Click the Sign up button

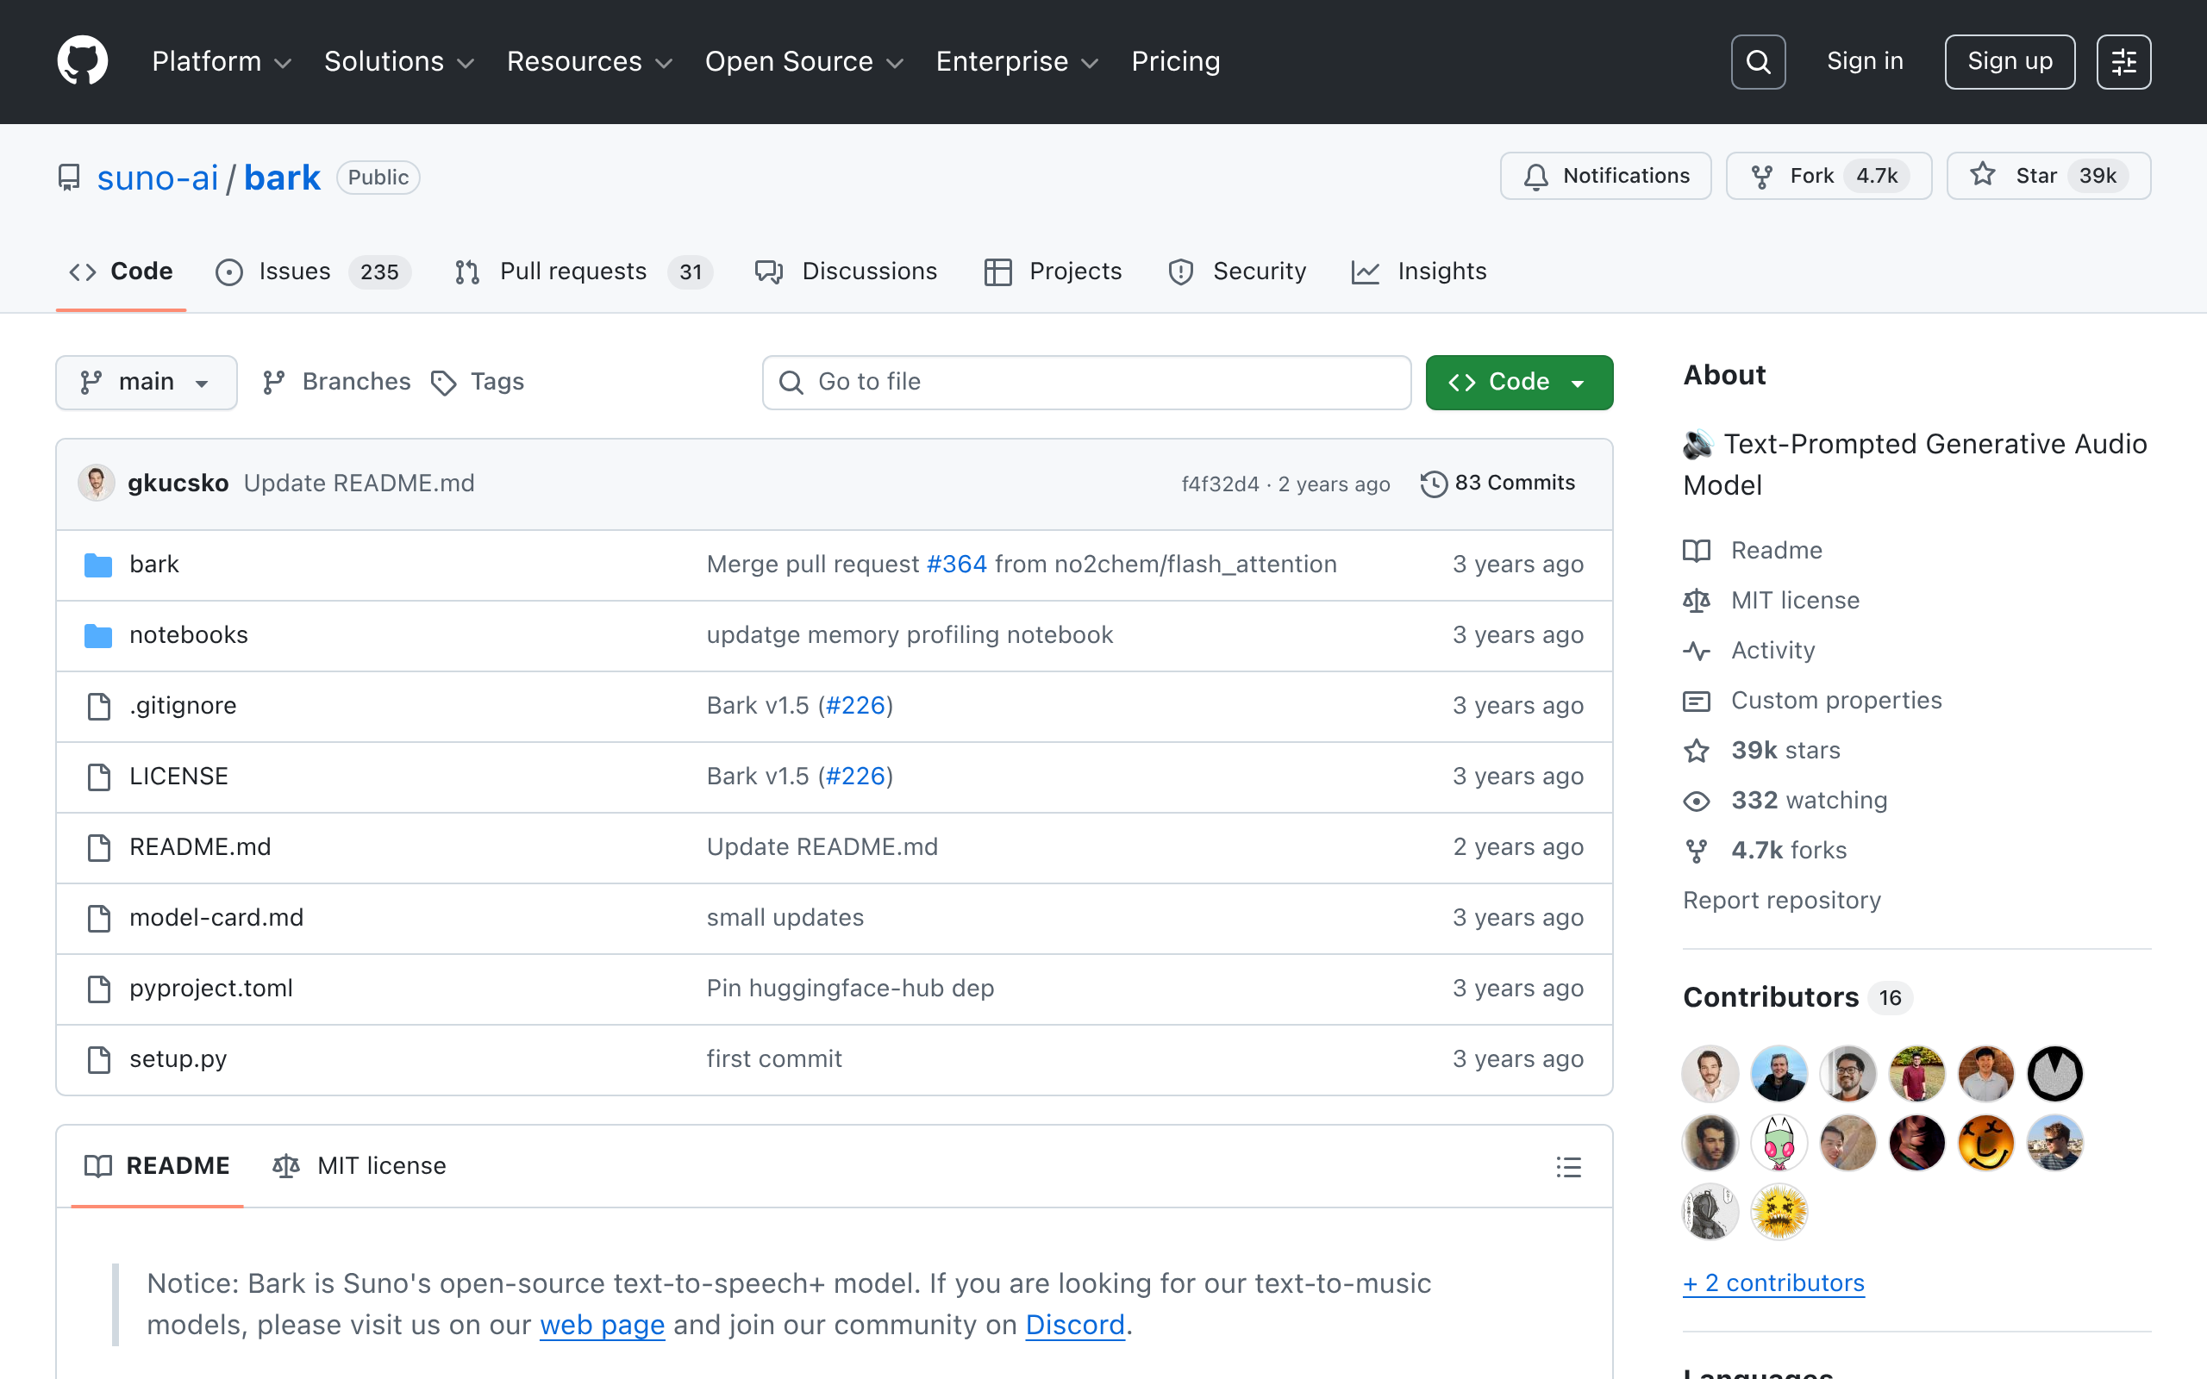[x=2009, y=62]
